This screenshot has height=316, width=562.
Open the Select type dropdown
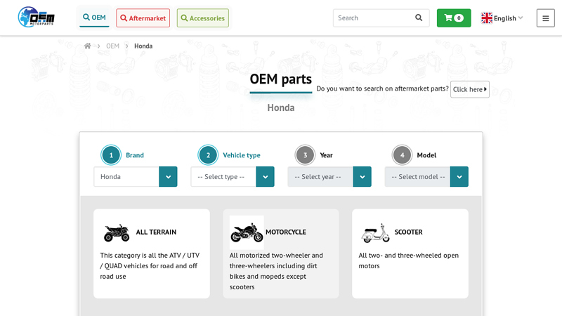click(x=233, y=177)
